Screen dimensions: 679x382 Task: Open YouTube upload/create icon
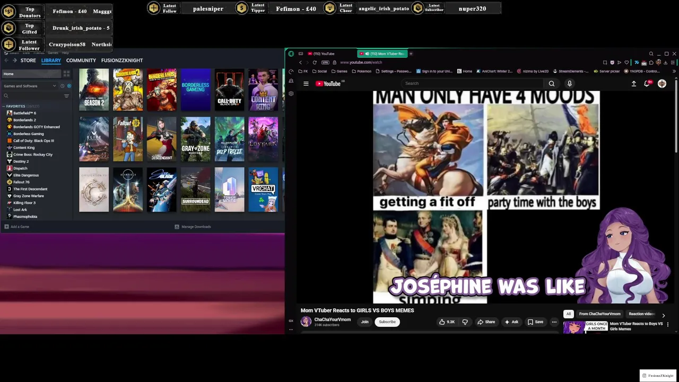[x=633, y=83]
